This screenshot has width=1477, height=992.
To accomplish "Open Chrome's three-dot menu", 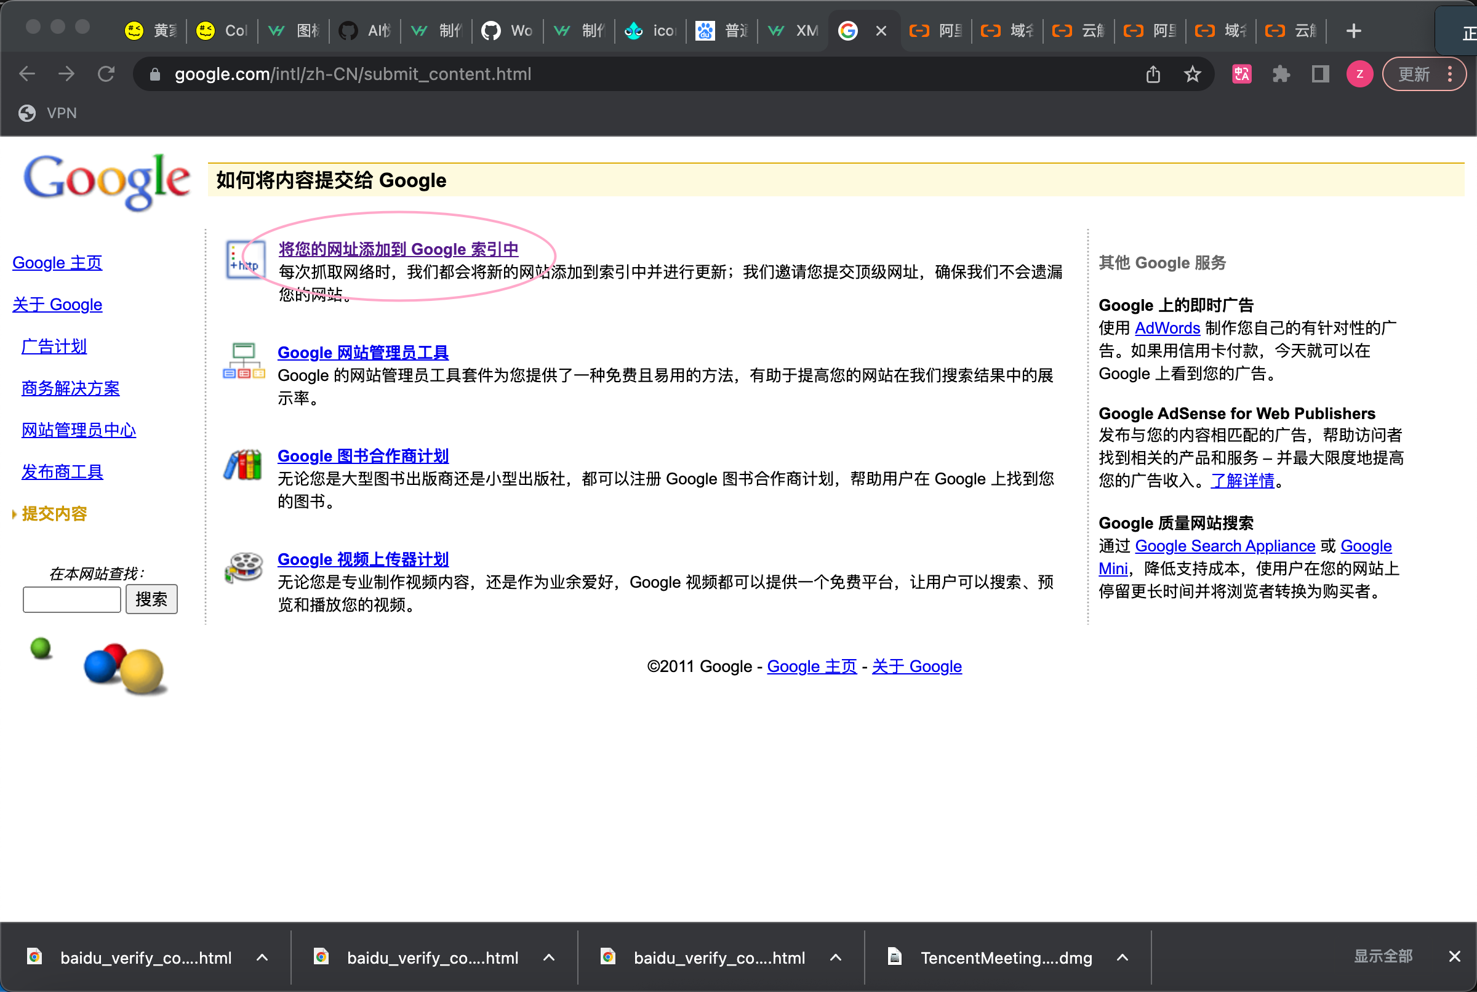I will [x=1450, y=74].
